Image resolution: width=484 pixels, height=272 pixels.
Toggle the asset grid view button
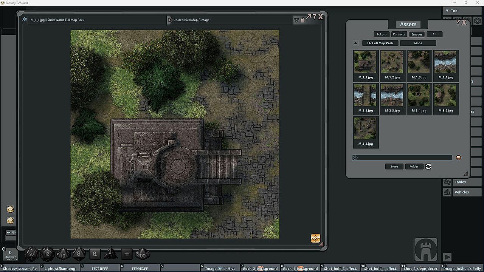pyautogui.click(x=458, y=158)
